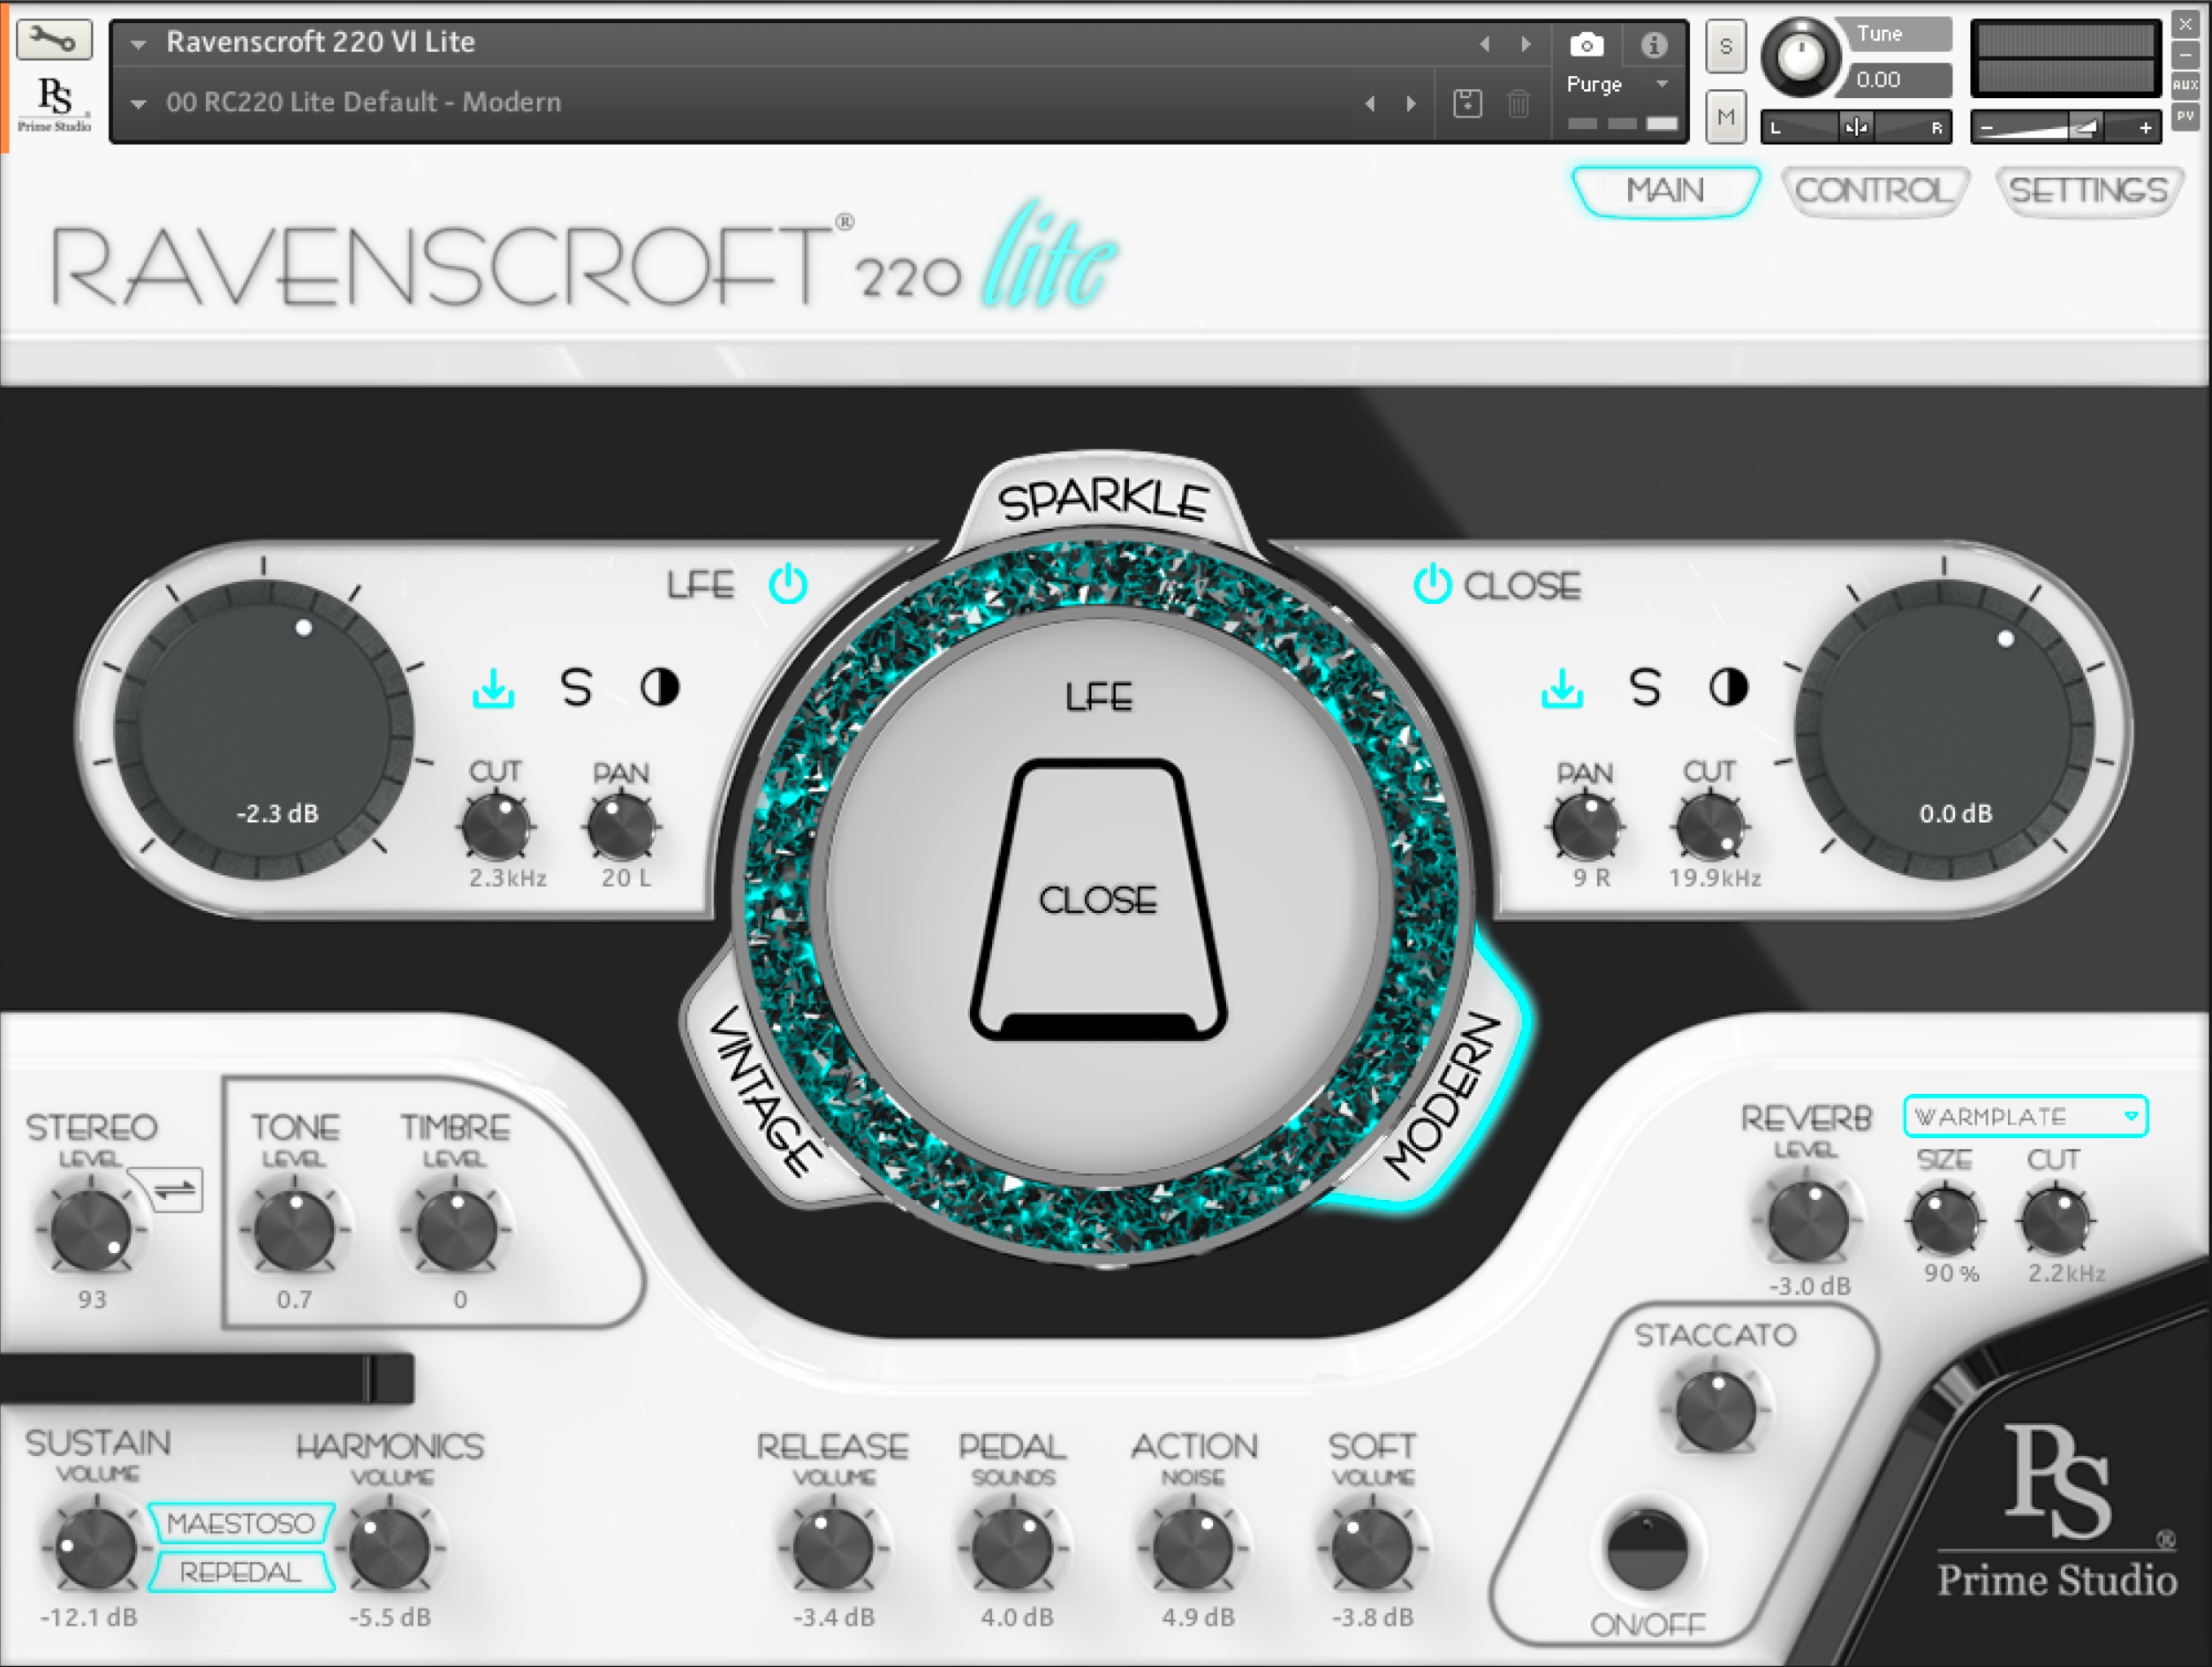Click CLOSE mic phase invert icon
The image size is (2212, 1667).
1728,688
